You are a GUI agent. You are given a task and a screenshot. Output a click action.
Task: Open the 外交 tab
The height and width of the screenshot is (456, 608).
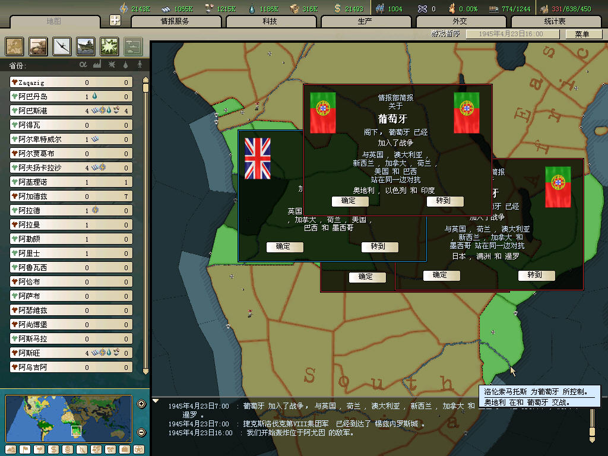point(460,21)
